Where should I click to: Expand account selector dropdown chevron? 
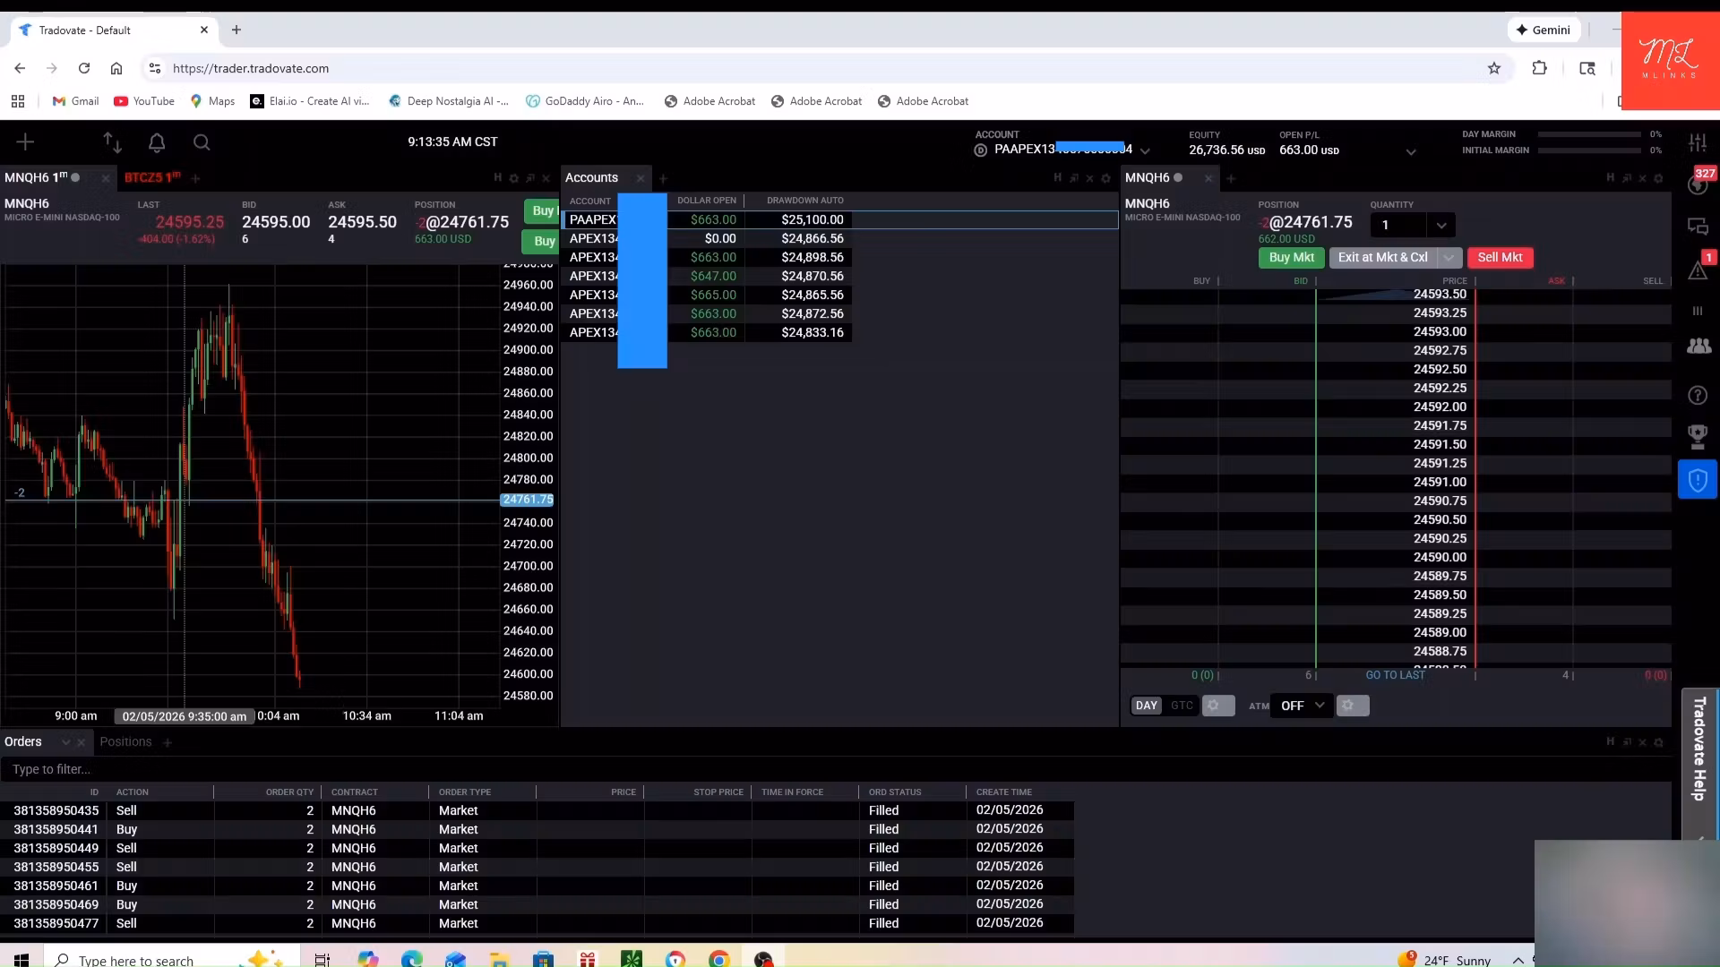click(x=1145, y=150)
